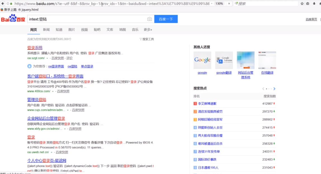Screen dimensions: 321x174
Task: Go to next page of 搜索热点
Action: [274, 89]
